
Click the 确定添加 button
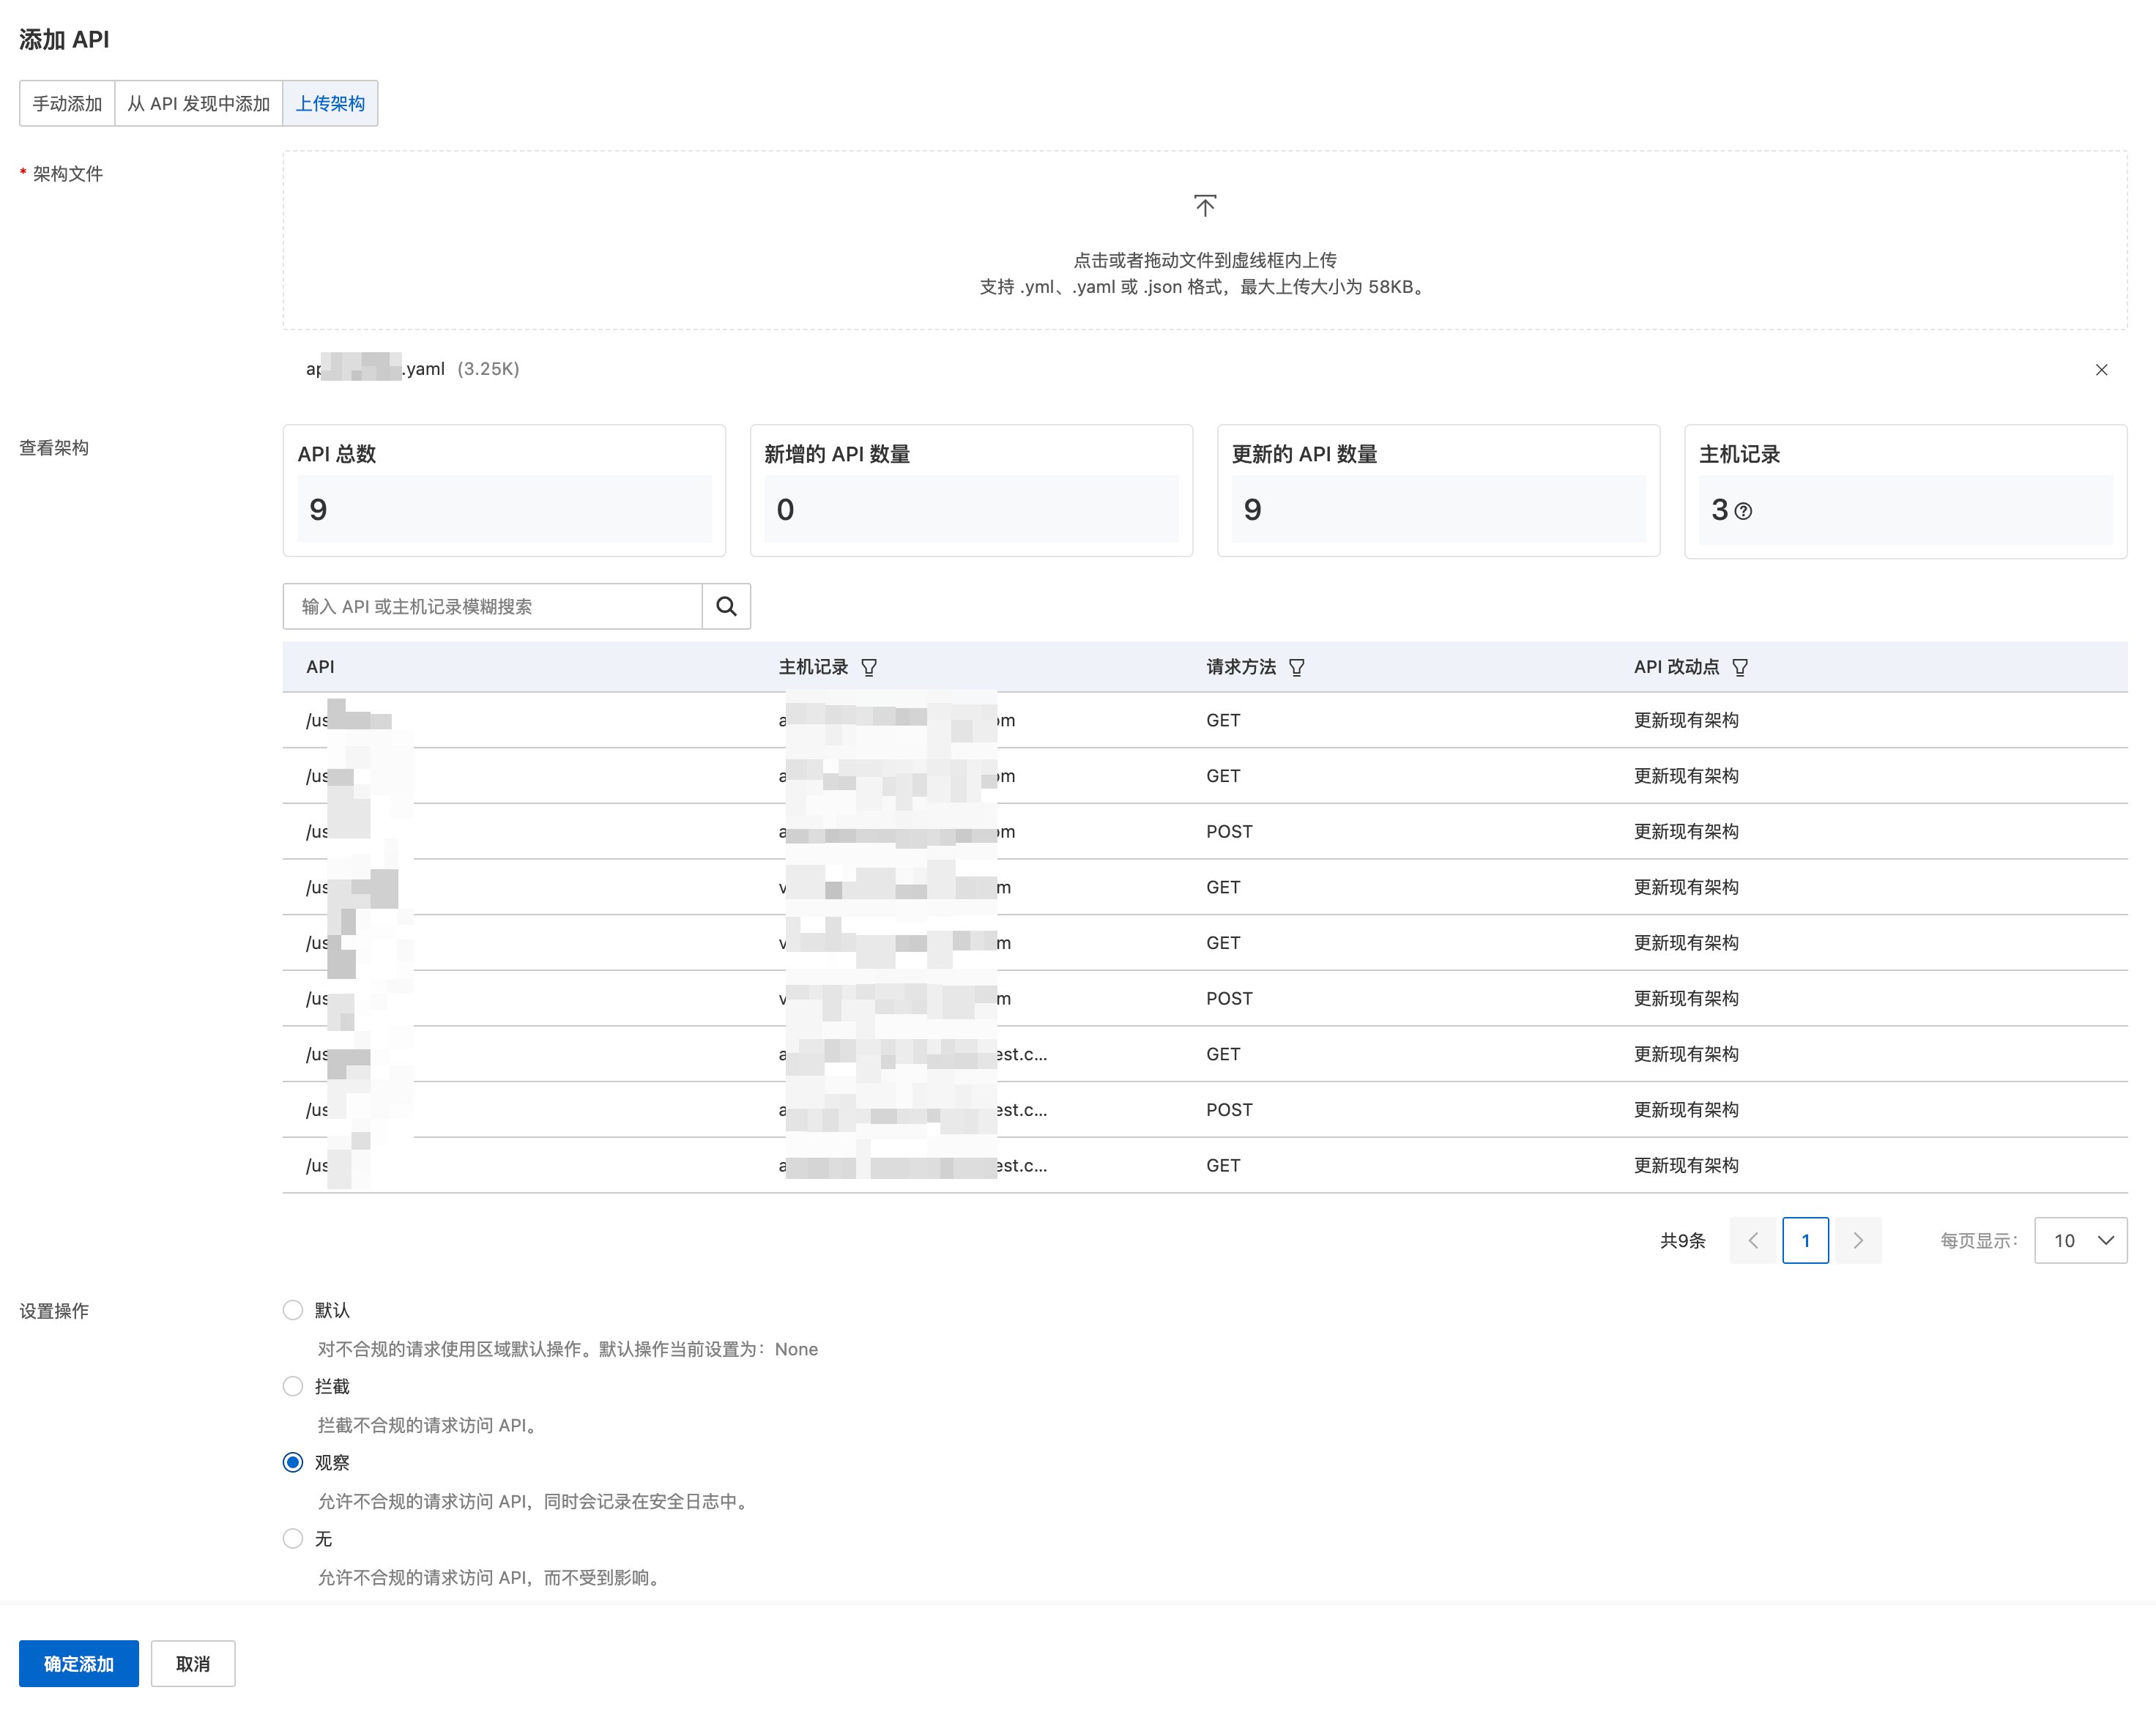pyautogui.click(x=79, y=1663)
